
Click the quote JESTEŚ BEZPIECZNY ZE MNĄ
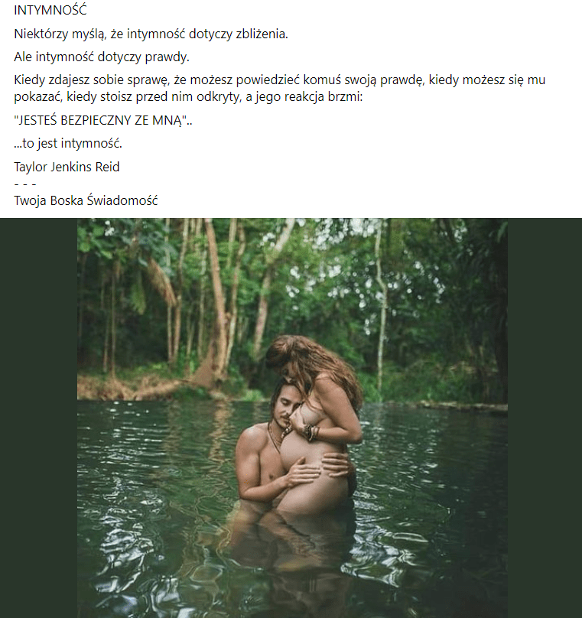[x=100, y=120]
